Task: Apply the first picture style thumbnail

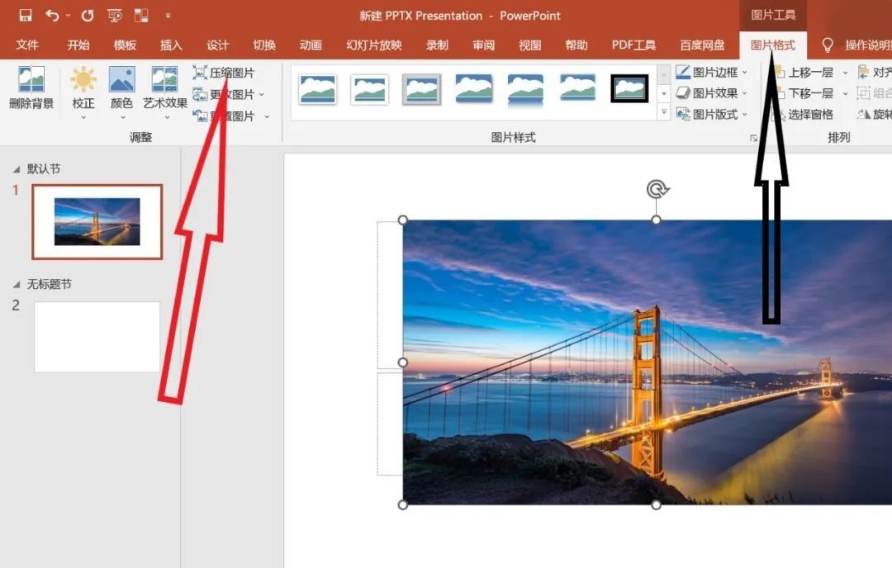Action: click(318, 89)
